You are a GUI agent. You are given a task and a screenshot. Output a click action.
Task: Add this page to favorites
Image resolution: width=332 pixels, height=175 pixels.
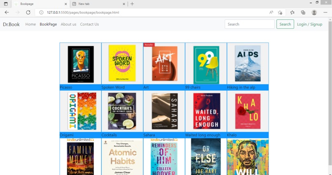click(280, 12)
